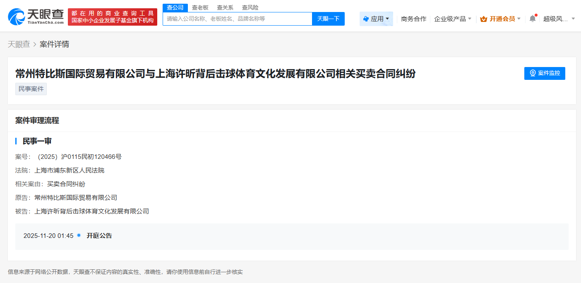点击带红点的通知铃铛图标
Screen dimensions: 581x283
[x=533, y=18]
